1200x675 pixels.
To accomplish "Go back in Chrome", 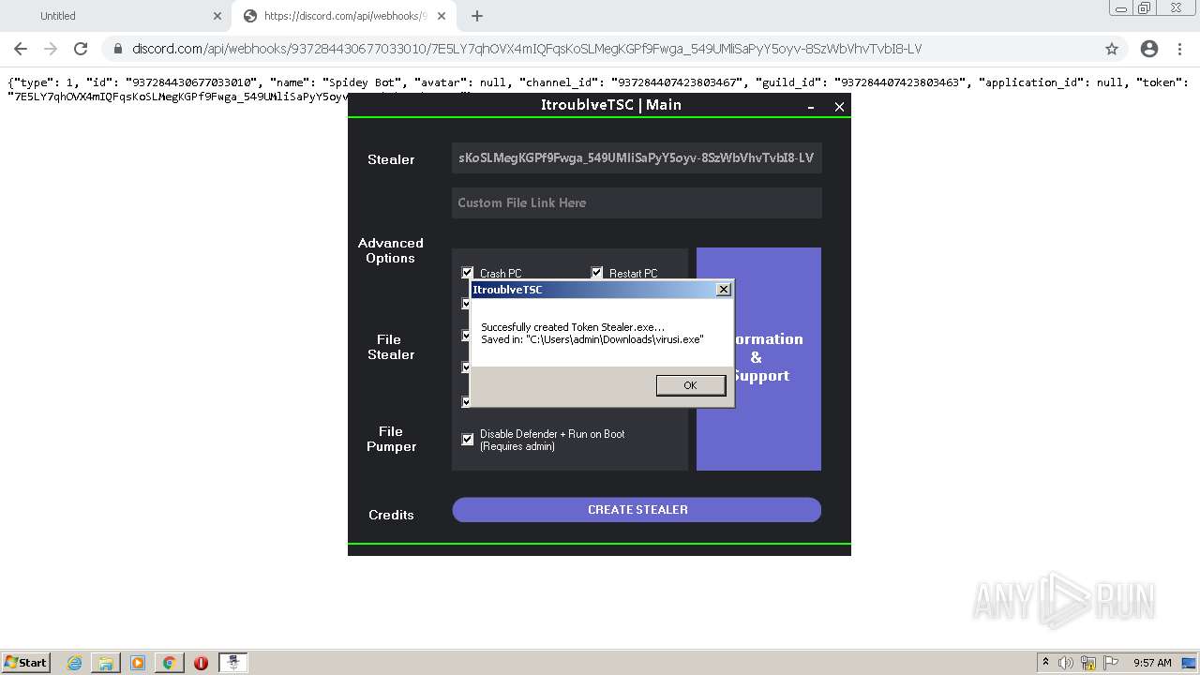I will [21, 49].
